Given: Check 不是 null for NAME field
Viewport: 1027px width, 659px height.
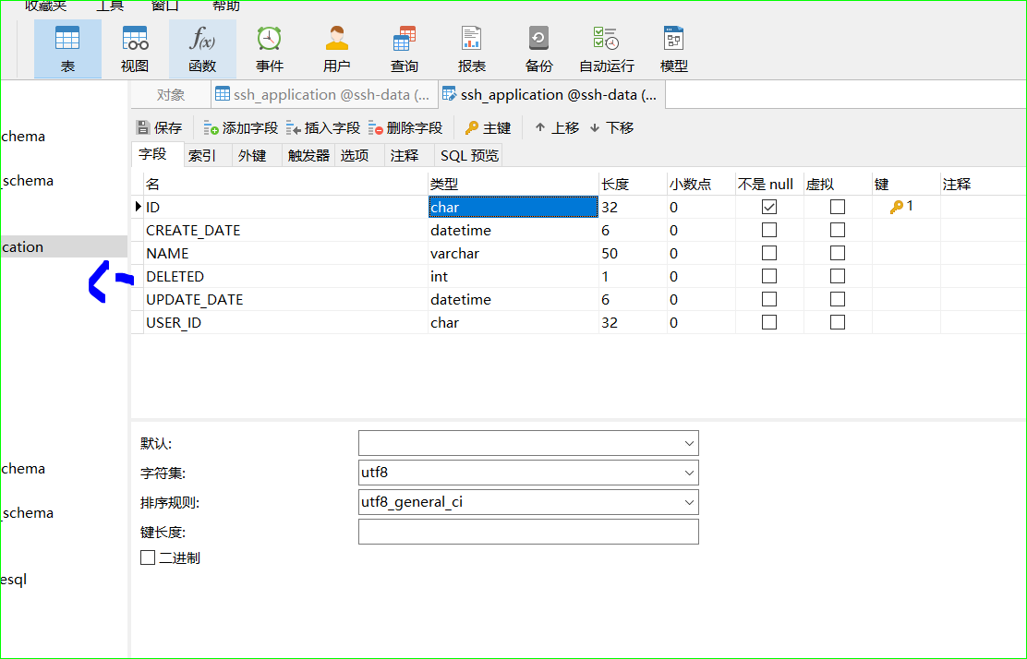Looking at the screenshot, I should click(x=769, y=253).
